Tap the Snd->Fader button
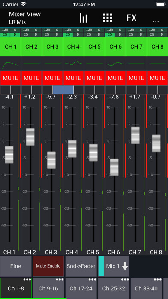Screen dimensions: 168x299 pyautogui.click(x=81, y=266)
